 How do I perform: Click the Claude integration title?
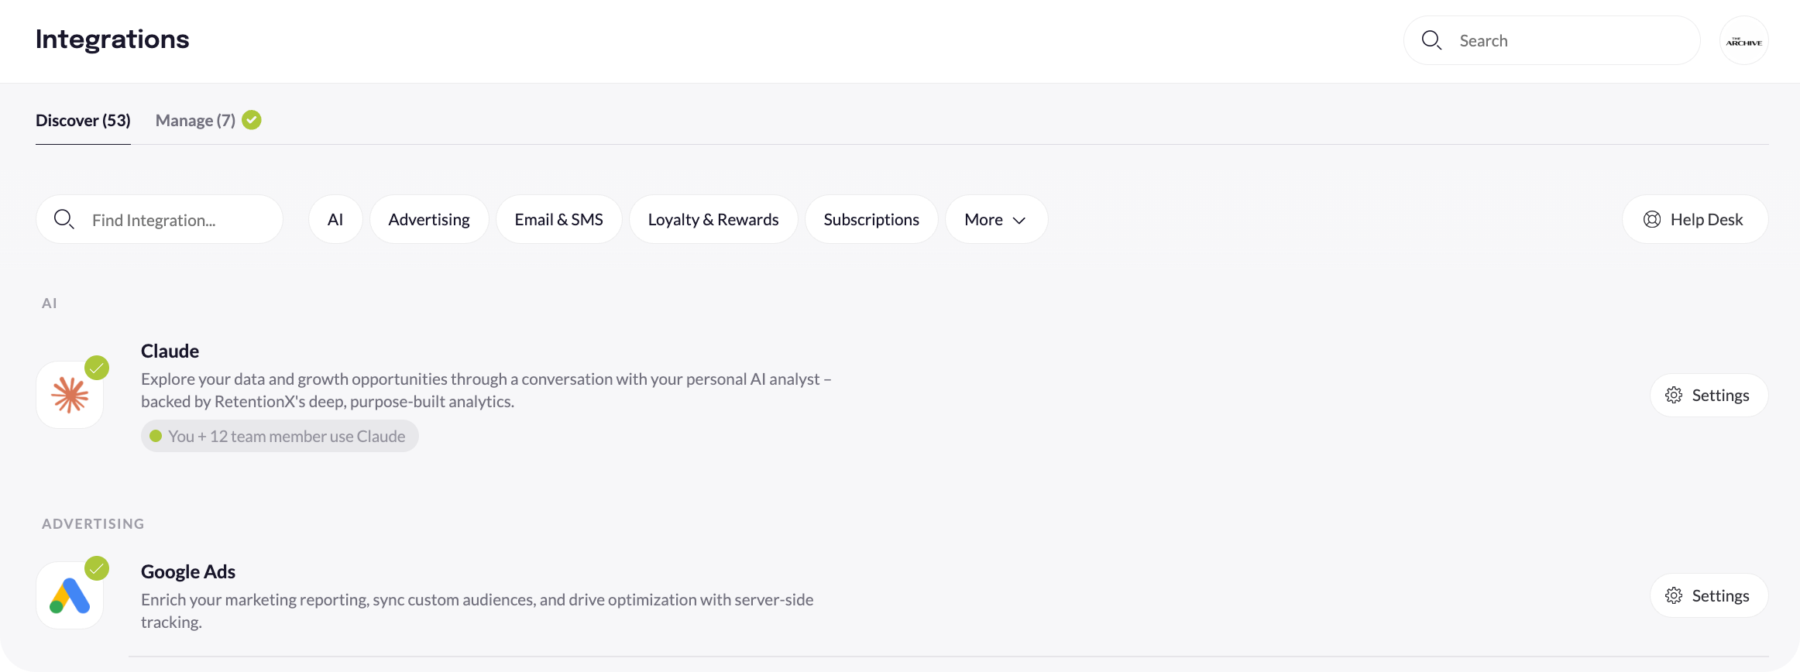pyautogui.click(x=170, y=351)
